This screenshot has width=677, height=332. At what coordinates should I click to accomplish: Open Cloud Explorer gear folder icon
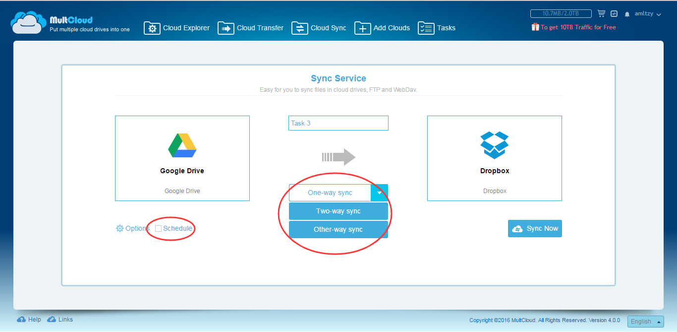[152, 28]
